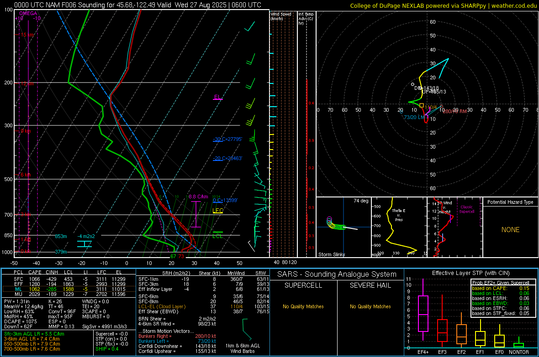Click the Theta-E v. Pres plot label
539x357 pixels.
[399, 215]
